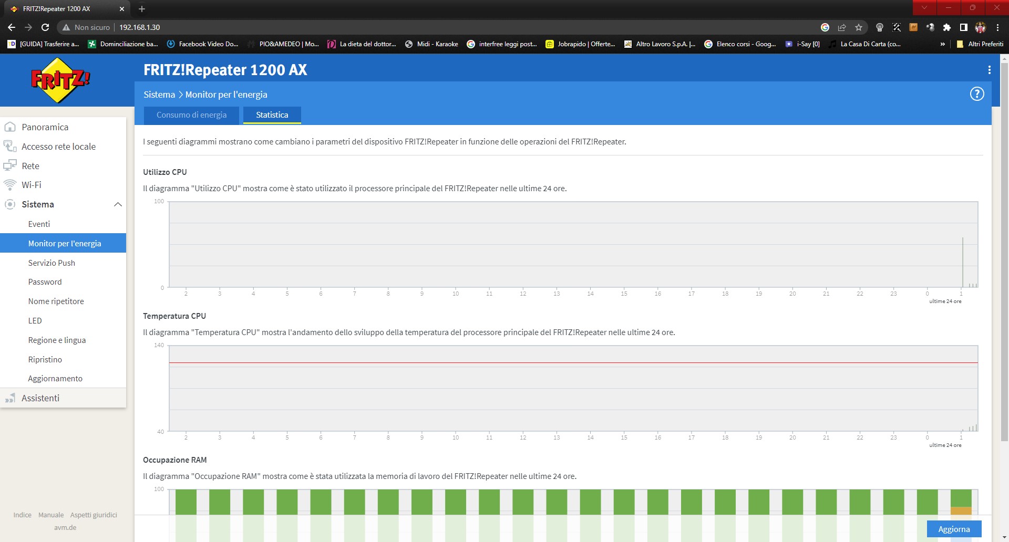
Task: Click the Accesso rete locale icon
Action: 10,147
